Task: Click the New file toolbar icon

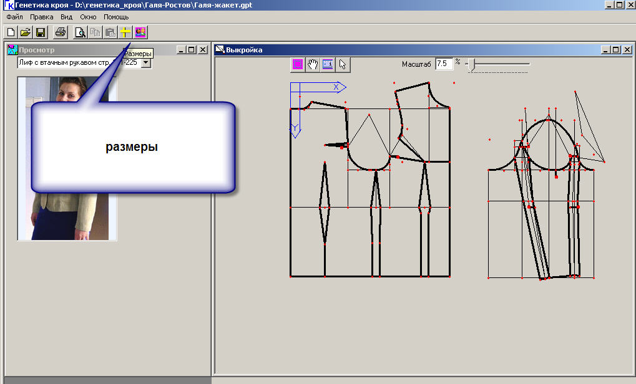Action: click(11, 32)
